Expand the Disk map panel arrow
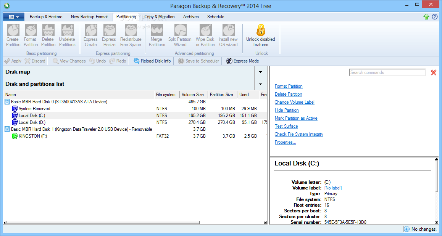This screenshot has width=442, height=236. point(260,72)
